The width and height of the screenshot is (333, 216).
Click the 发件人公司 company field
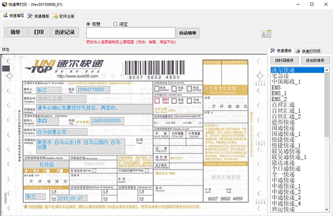(62, 99)
